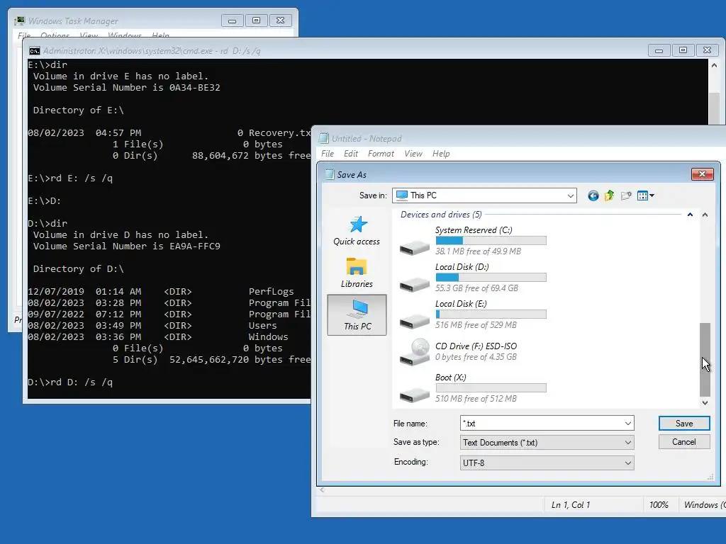Select This PC in the places sidebar
Image resolution: width=726 pixels, height=544 pixels.
(357, 314)
